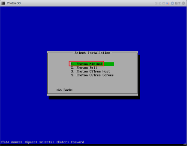
Task: Click the Enter forward hint text
Action: coord(70,142)
